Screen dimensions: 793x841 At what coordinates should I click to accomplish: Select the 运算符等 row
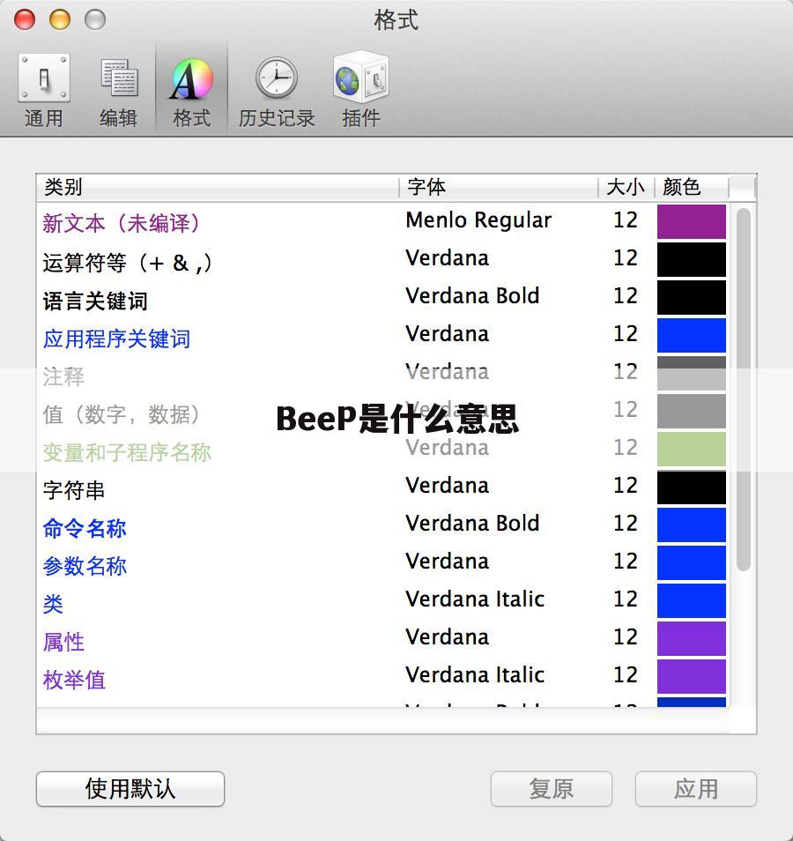pyautogui.click(x=383, y=259)
